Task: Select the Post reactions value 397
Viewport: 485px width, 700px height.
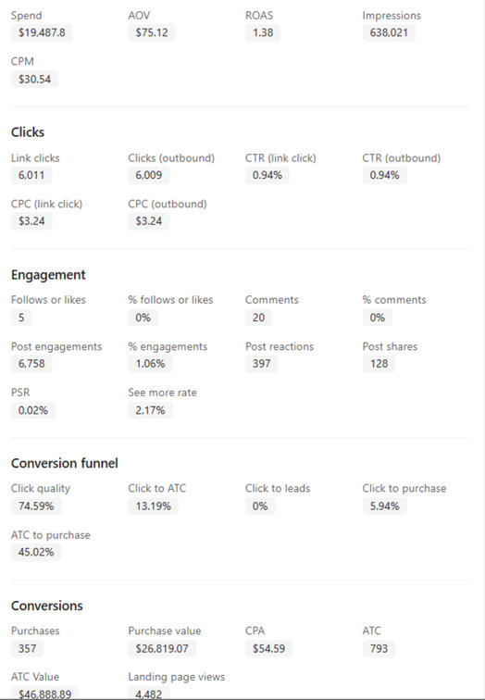Action: click(x=261, y=363)
